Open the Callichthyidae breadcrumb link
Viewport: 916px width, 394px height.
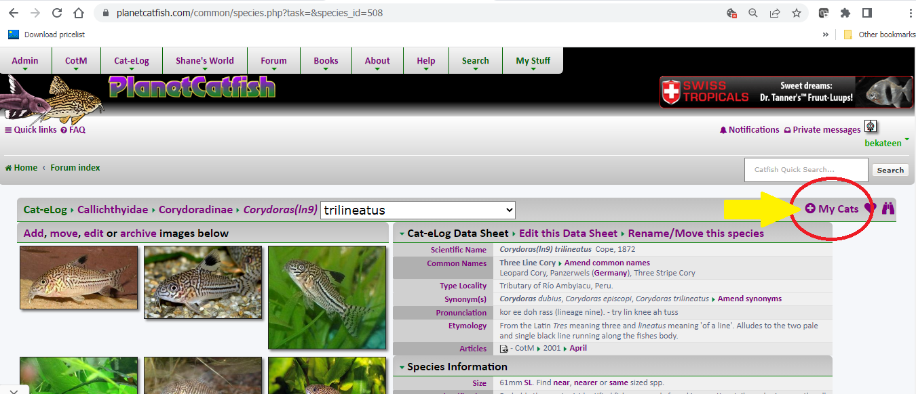113,210
